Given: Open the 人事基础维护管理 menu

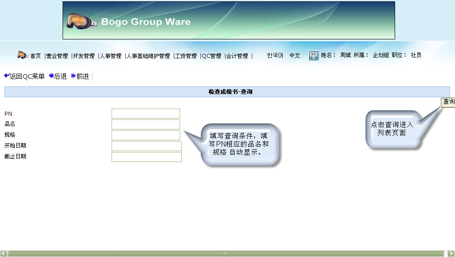Looking at the screenshot, I should pyautogui.click(x=148, y=56).
